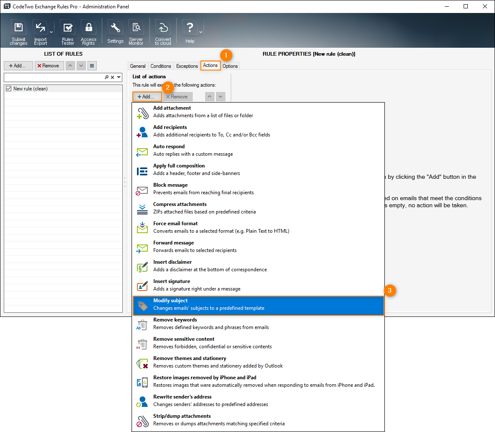
Task: Click the Force email format icon
Action: [142, 228]
